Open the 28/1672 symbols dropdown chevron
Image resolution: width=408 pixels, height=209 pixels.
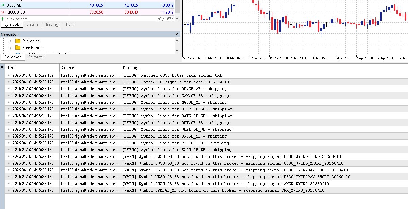click(x=177, y=19)
